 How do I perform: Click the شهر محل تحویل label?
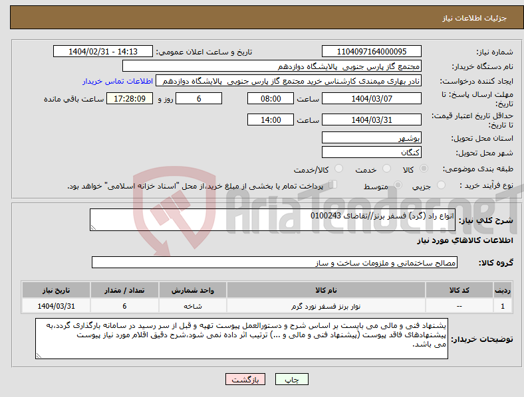click(485, 153)
